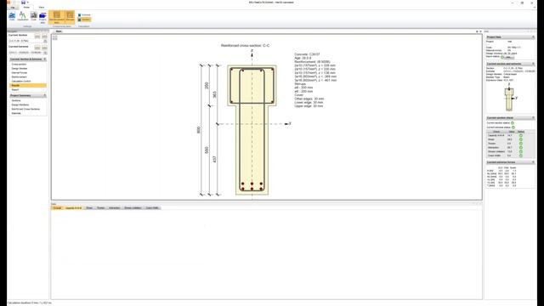
Task: Click second button beside Current Extreme label
Action: [x=44, y=47]
